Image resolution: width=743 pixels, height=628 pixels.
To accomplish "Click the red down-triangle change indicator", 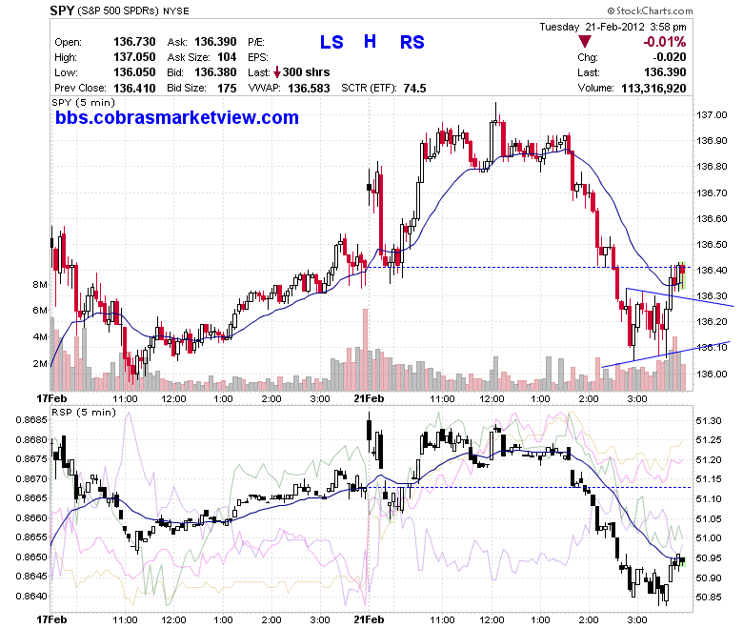I will tap(585, 42).
